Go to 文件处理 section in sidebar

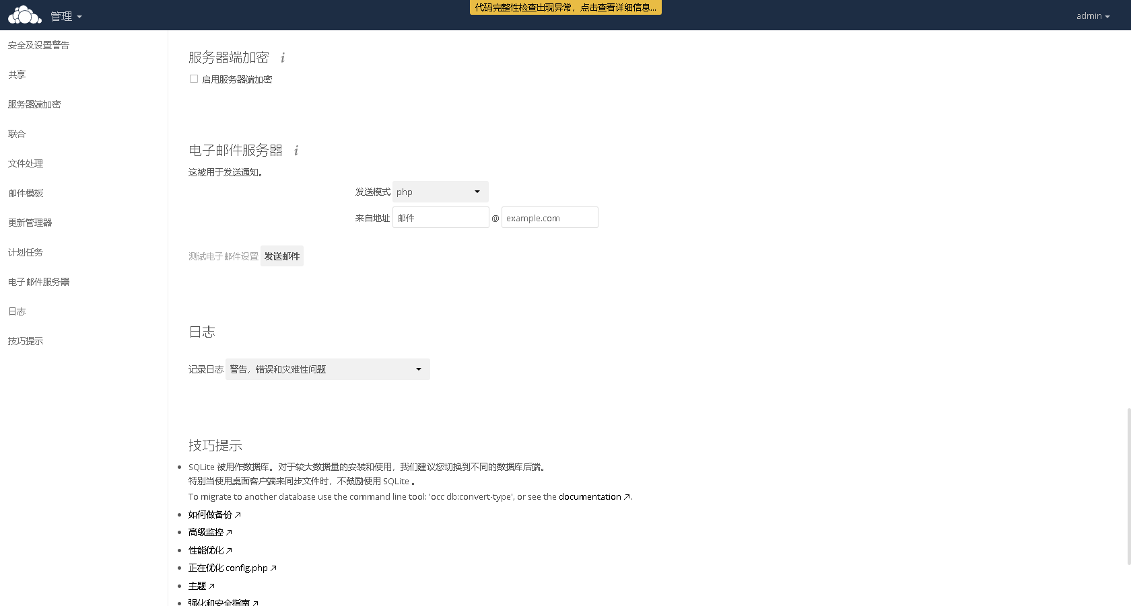26,163
